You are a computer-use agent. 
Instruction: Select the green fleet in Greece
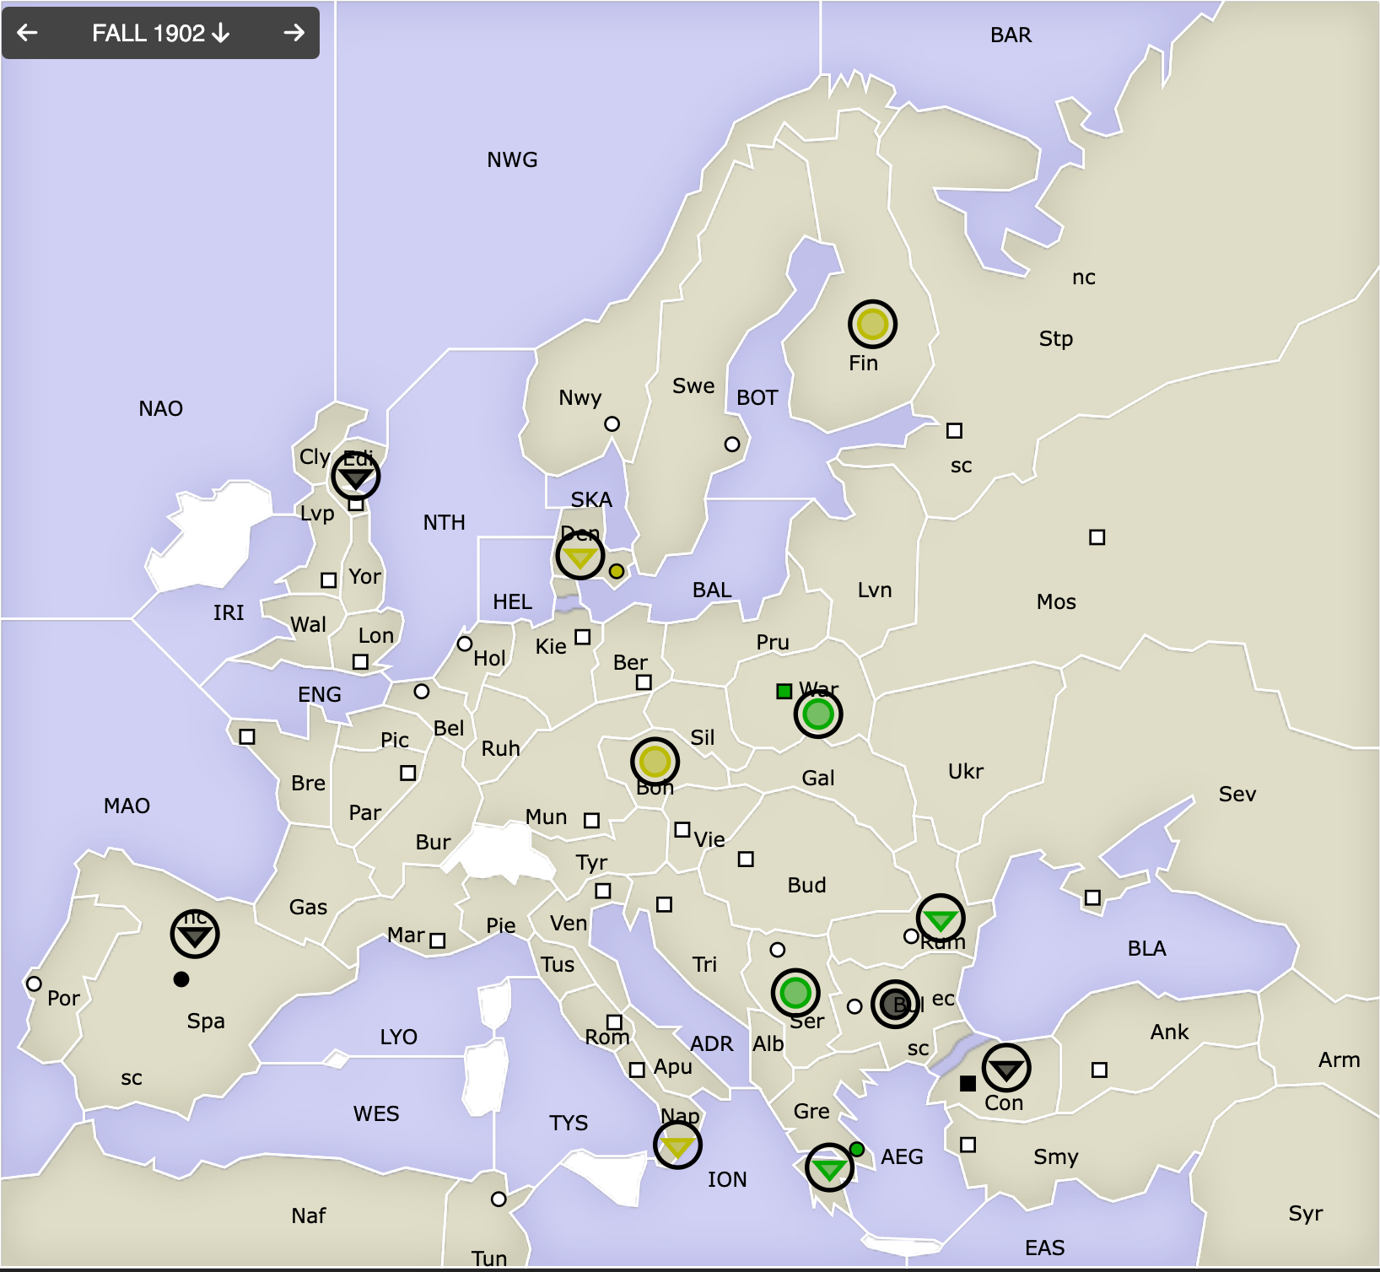click(x=830, y=1167)
